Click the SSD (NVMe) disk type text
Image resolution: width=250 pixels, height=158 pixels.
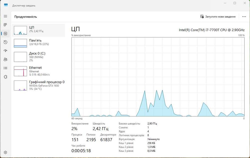pos(36,57)
